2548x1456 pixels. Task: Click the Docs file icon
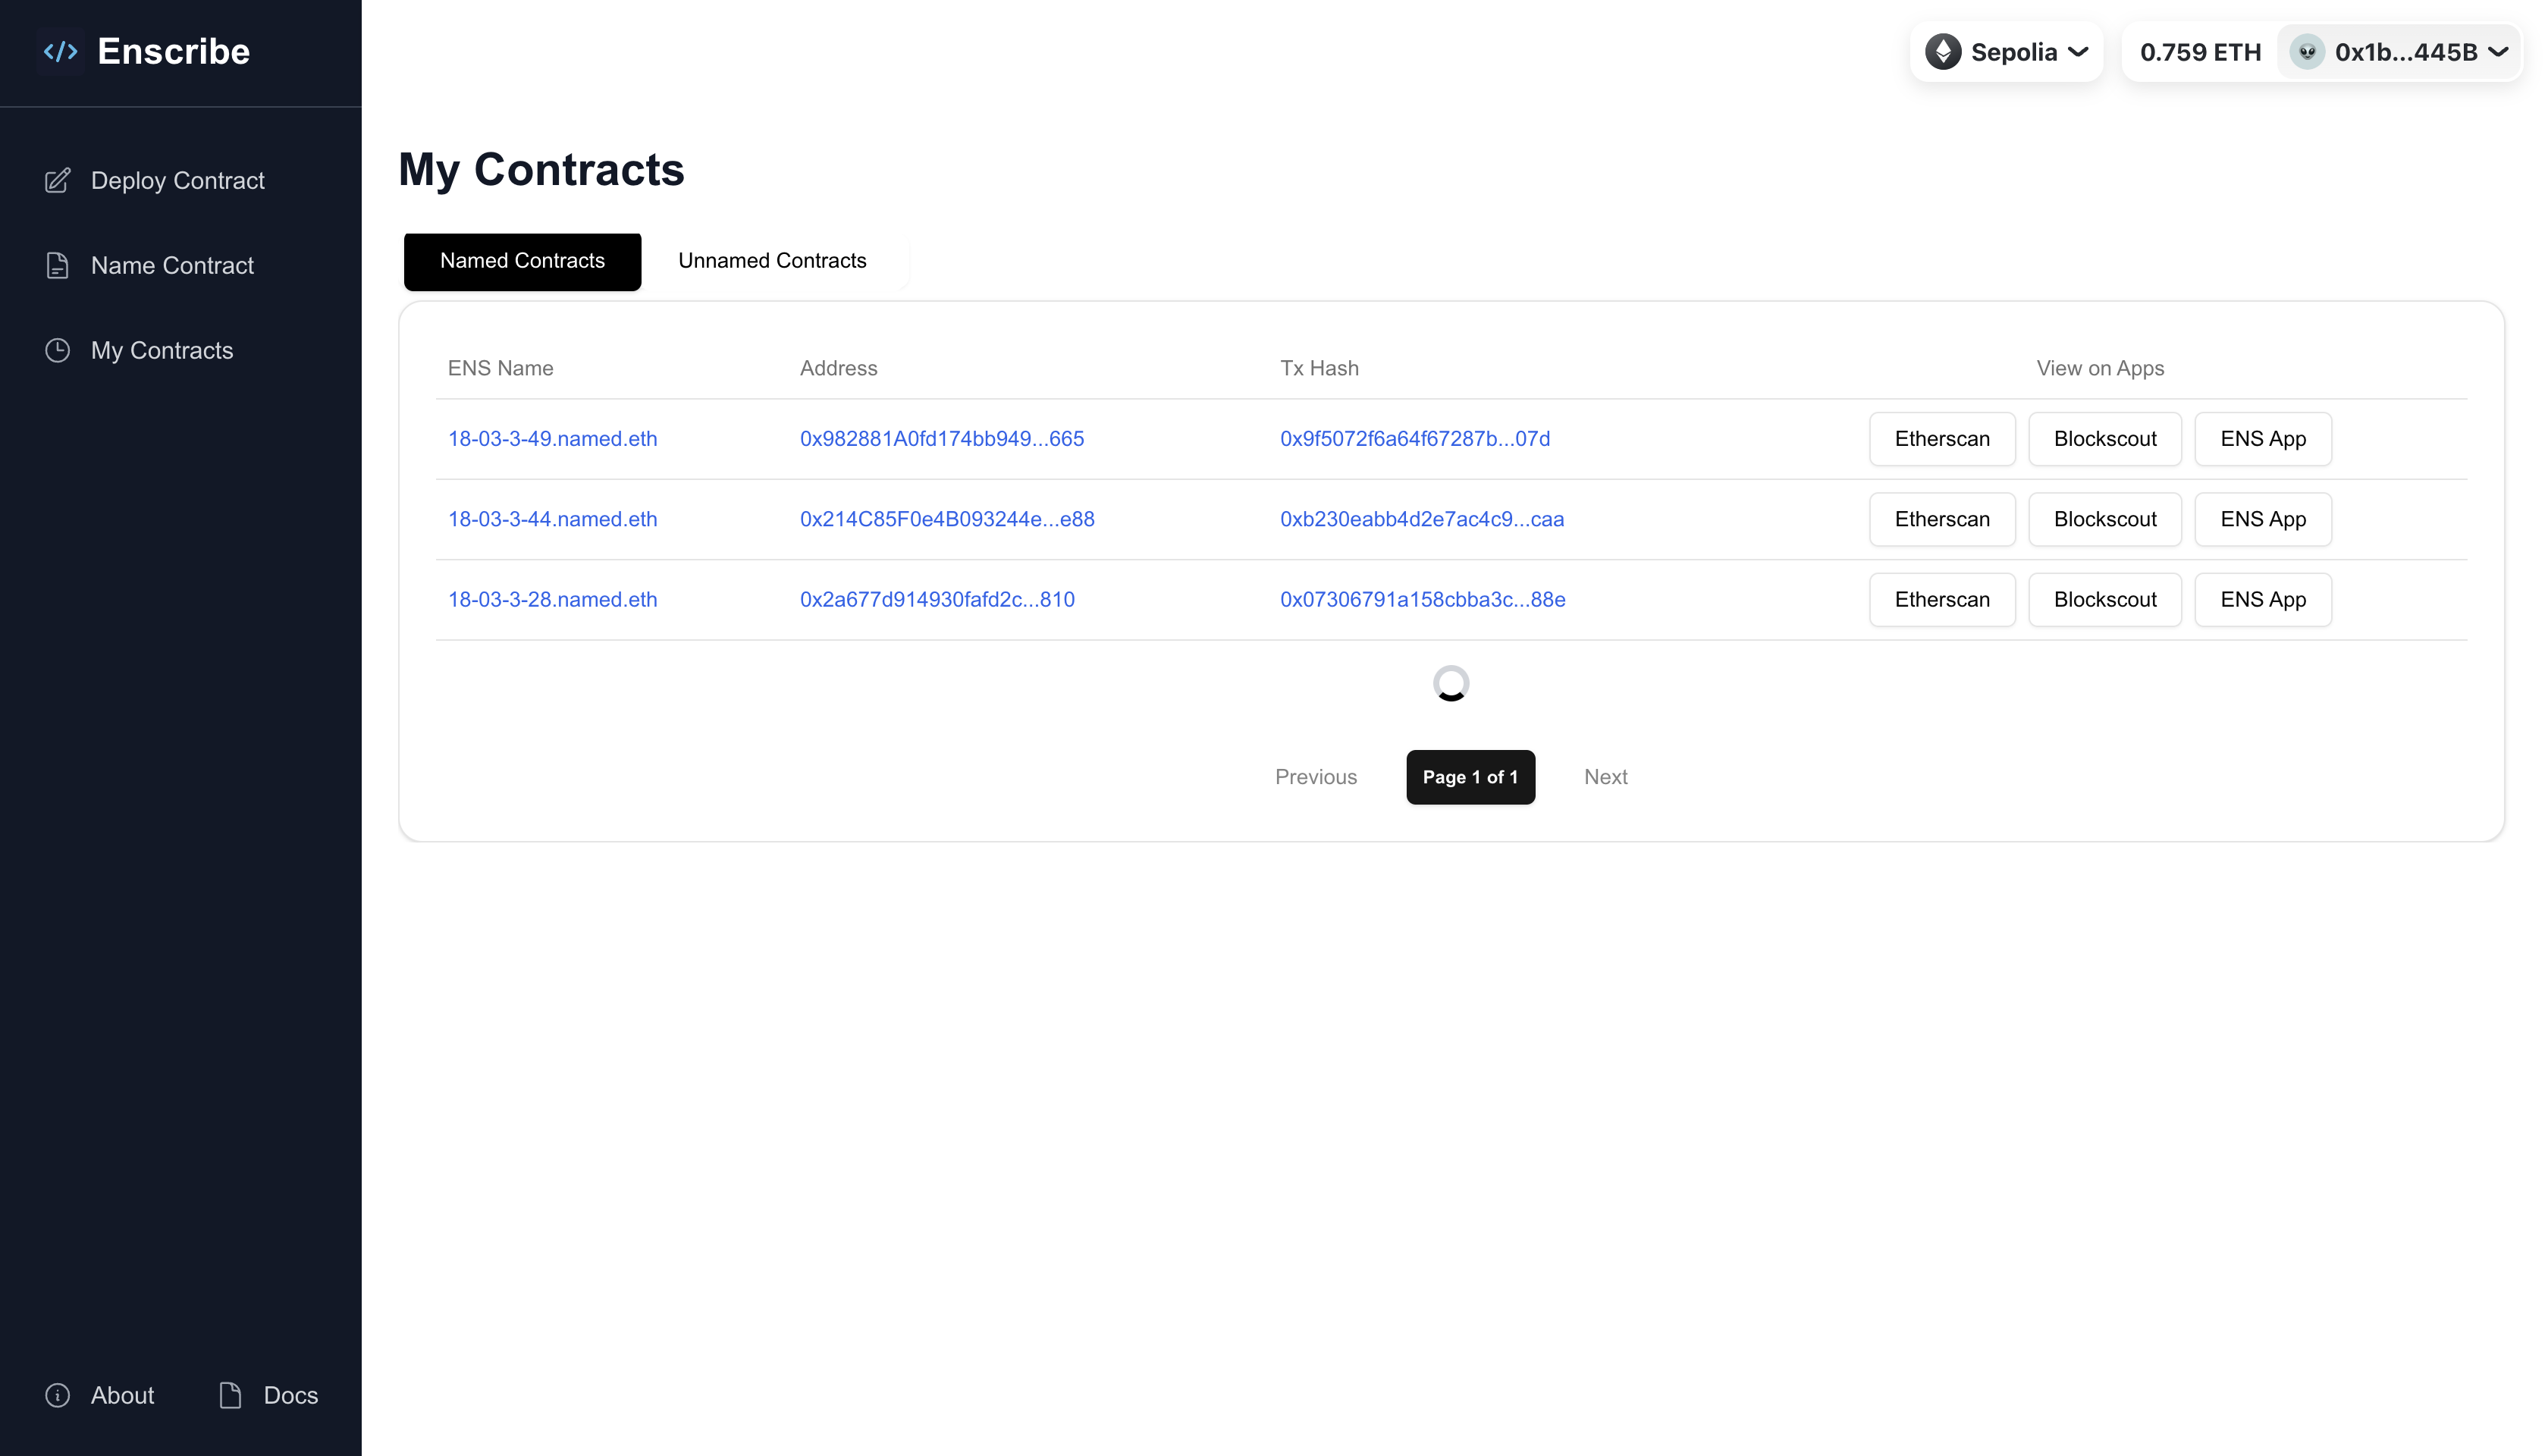point(230,1395)
